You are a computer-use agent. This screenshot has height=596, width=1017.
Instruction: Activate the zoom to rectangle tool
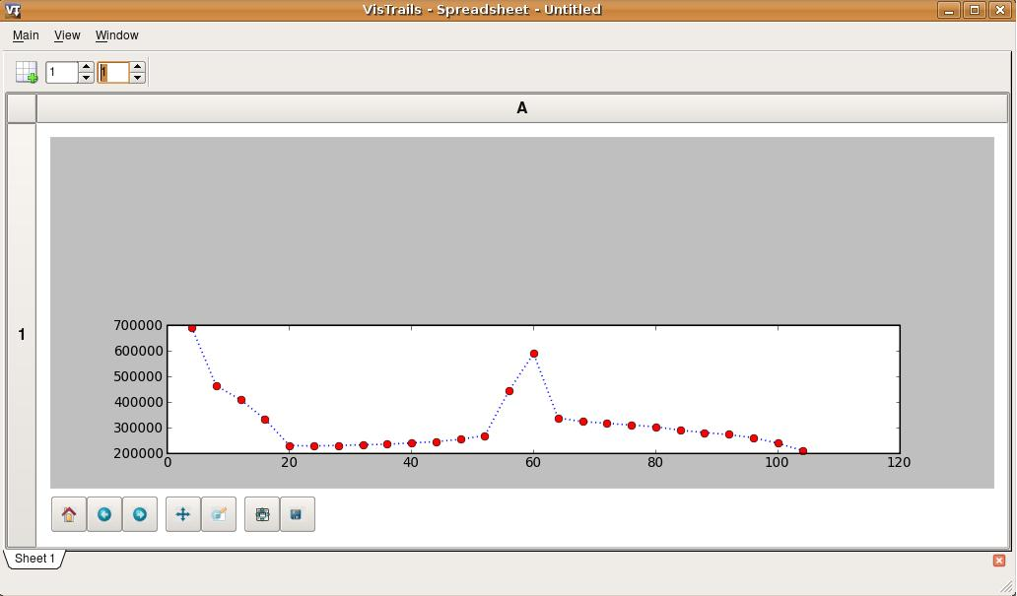click(219, 514)
